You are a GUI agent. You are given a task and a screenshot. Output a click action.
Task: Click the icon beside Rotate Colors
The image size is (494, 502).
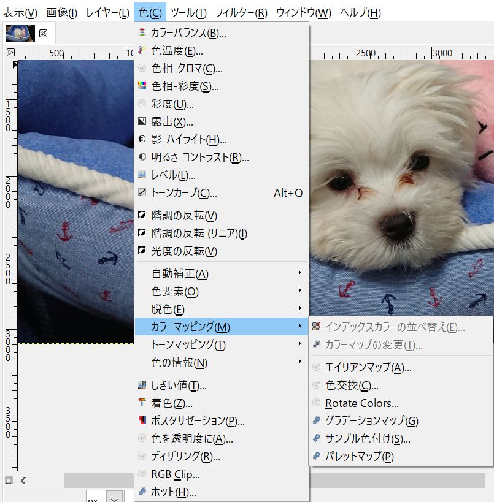317,403
